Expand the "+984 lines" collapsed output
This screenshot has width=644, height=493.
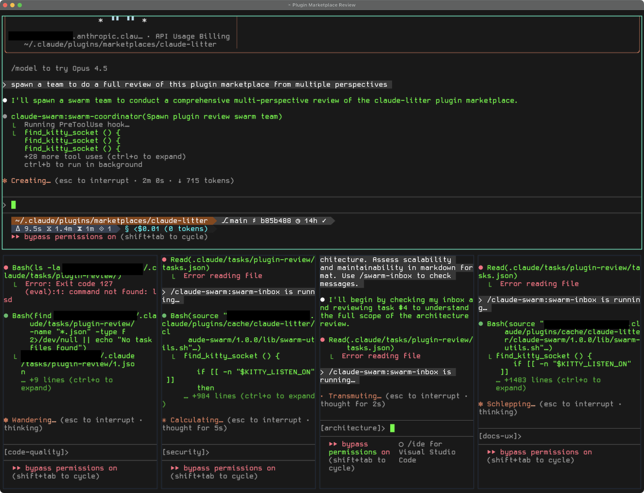(249, 396)
